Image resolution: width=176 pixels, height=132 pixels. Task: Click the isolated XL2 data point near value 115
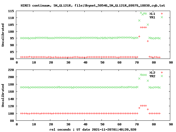point(139,108)
